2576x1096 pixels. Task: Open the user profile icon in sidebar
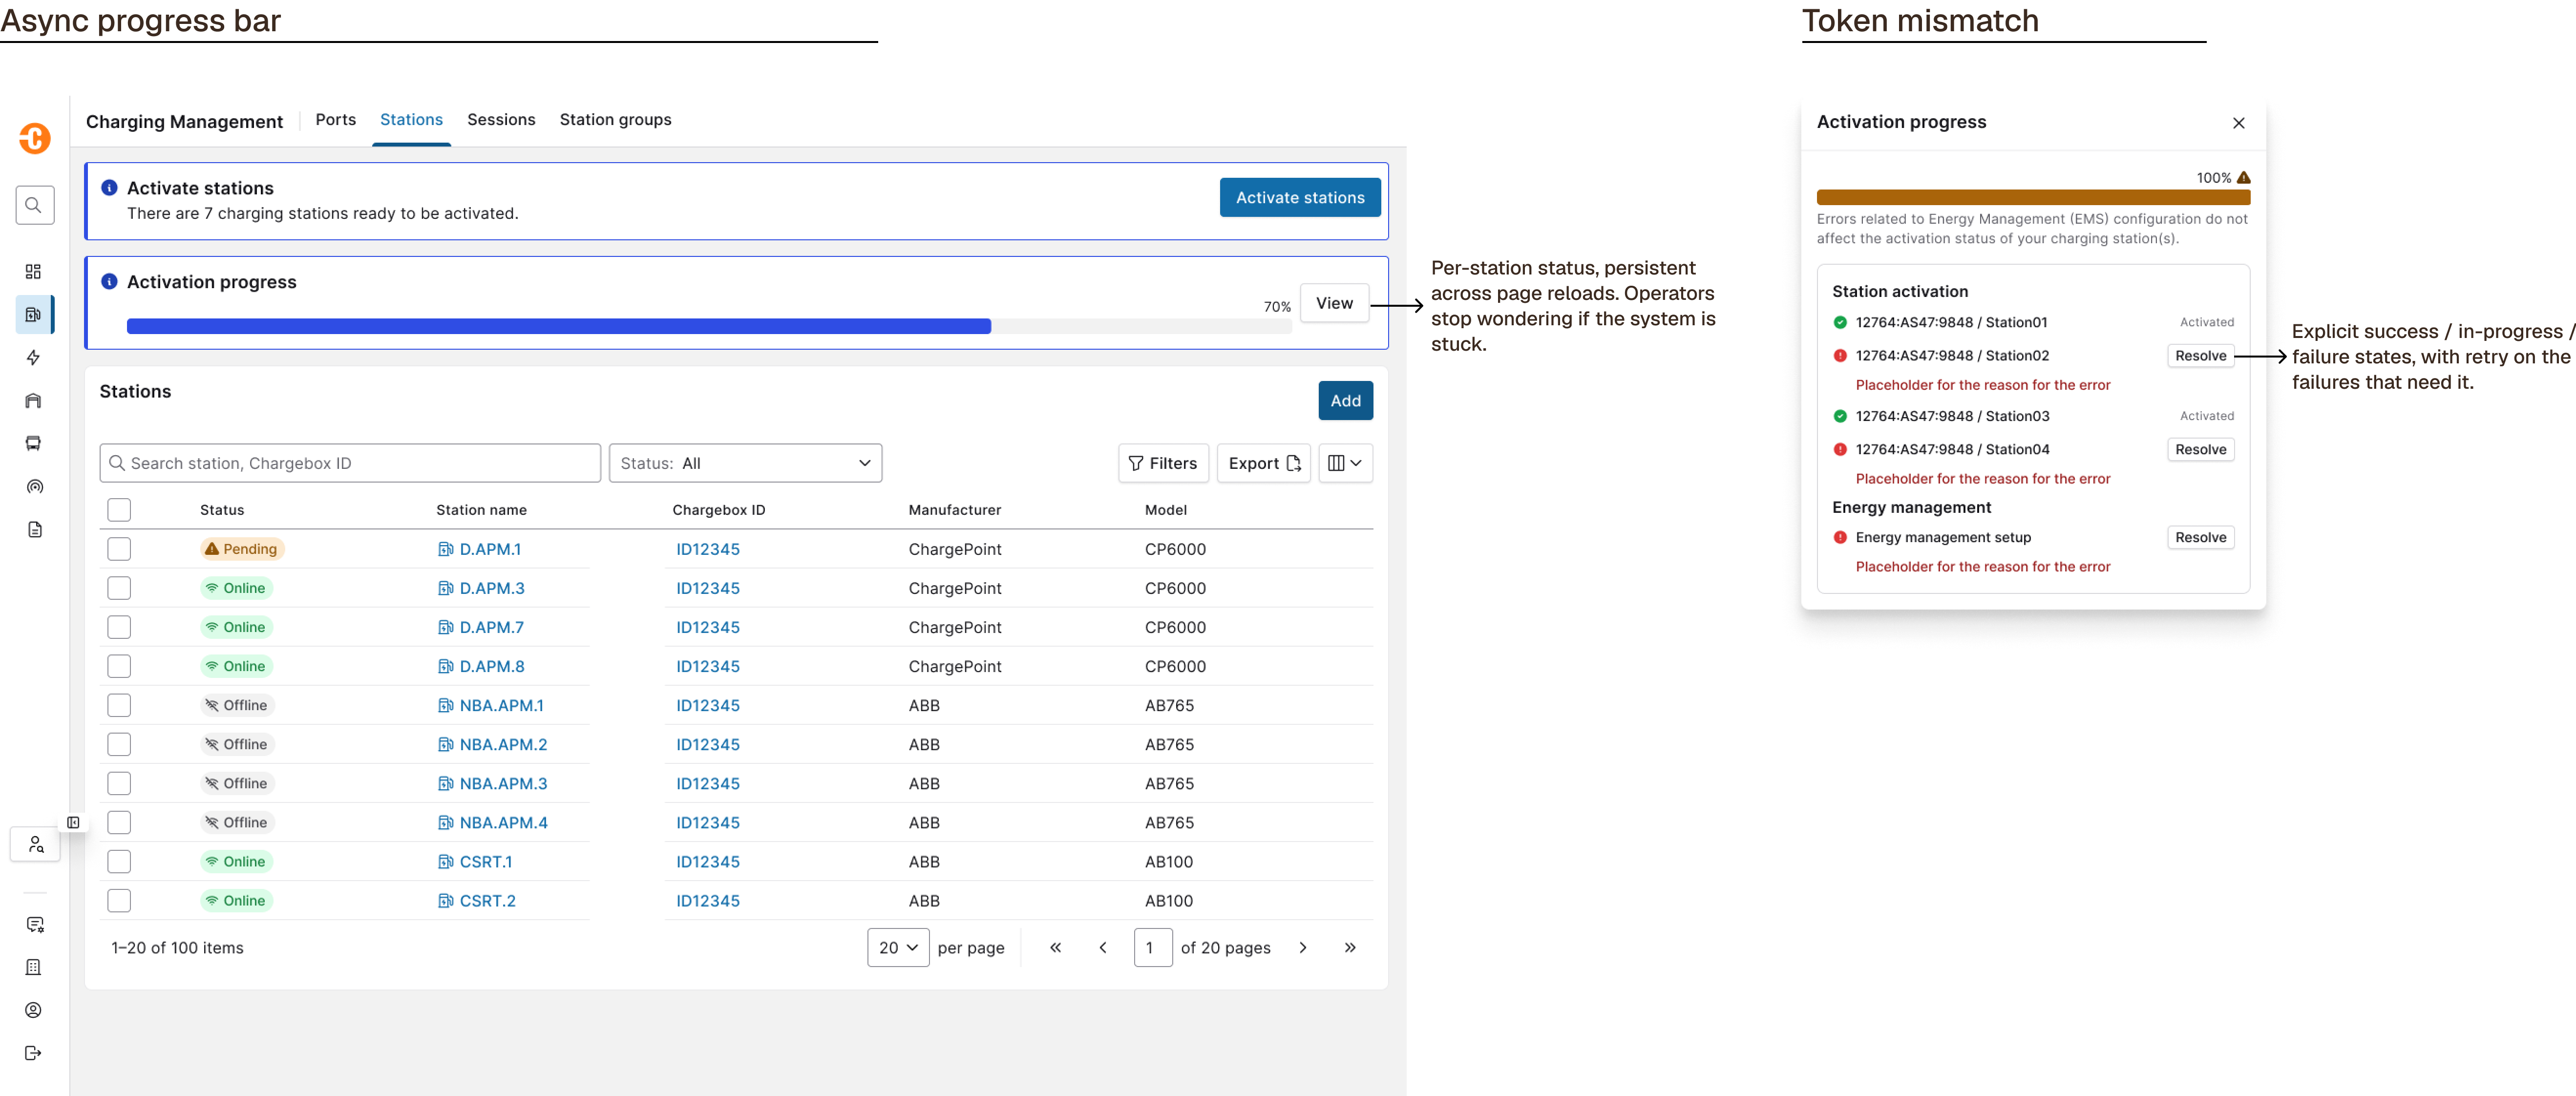33,1011
